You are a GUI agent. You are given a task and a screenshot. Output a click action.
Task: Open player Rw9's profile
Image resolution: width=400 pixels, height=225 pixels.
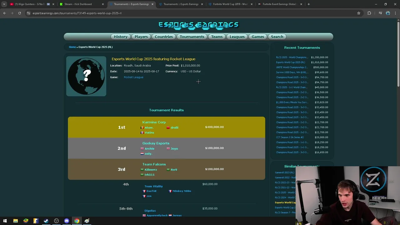[x=174, y=169]
